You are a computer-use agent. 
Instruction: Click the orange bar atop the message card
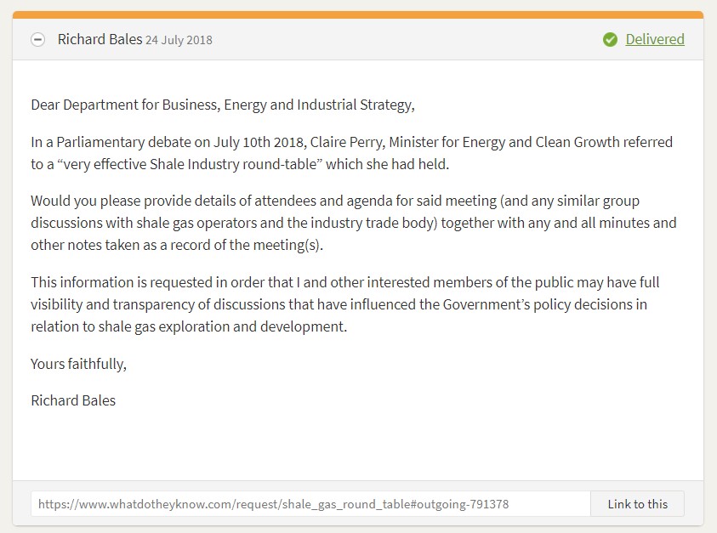point(358,14)
